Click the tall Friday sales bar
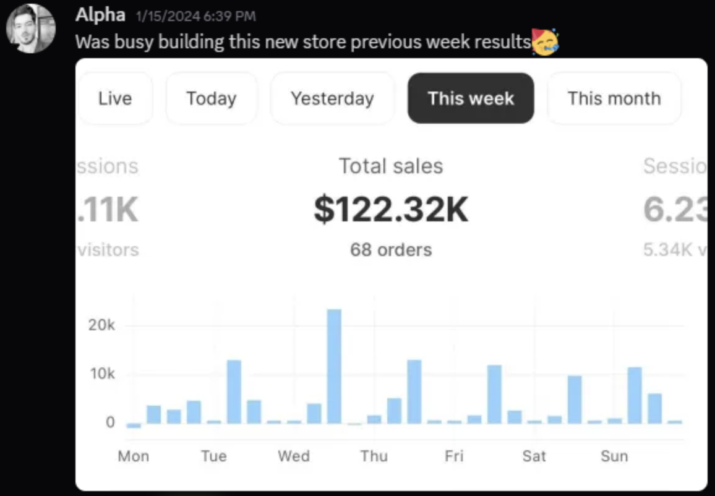The height and width of the screenshot is (496, 715). click(x=494, y=394)
